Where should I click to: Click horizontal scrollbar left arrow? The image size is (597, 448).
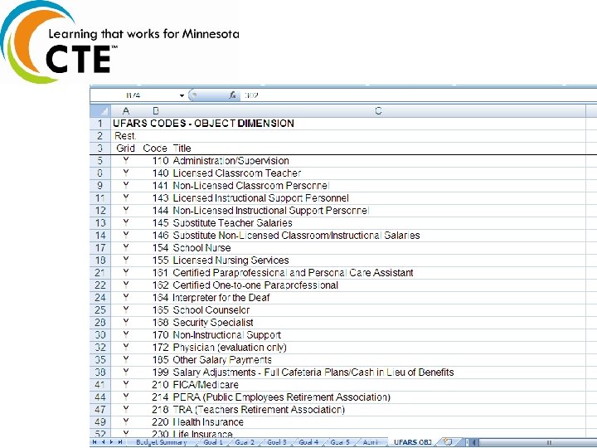click(x=474, y=442)
